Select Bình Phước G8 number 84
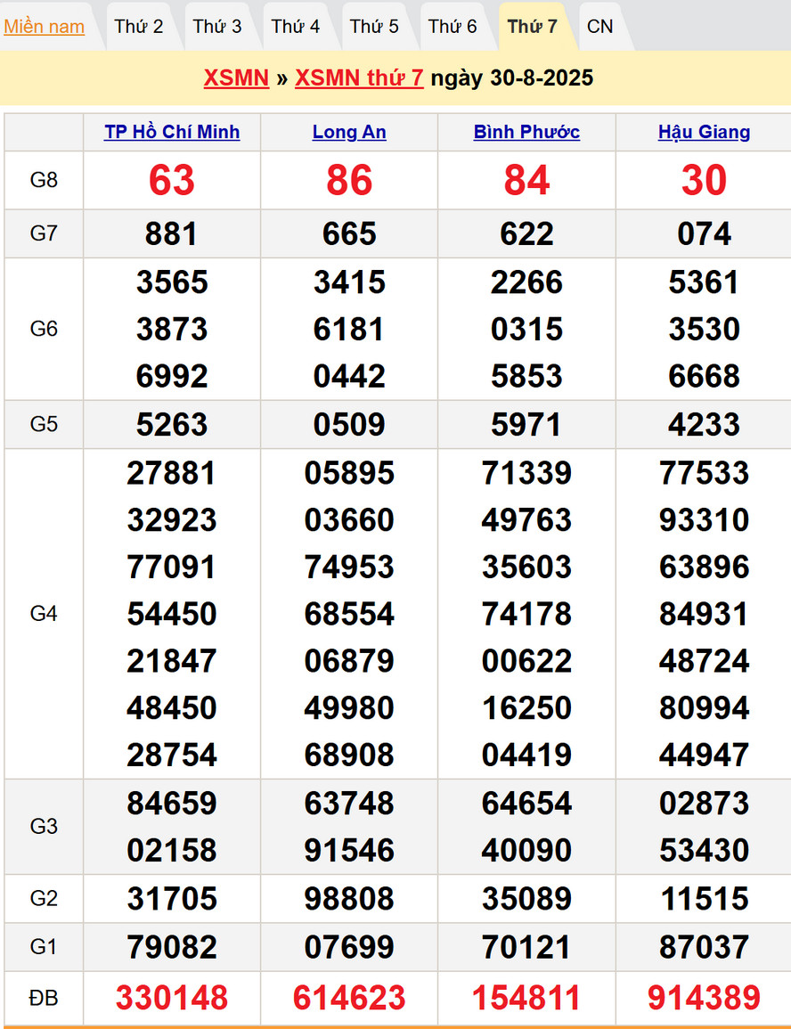 526,181
